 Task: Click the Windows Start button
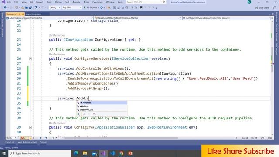click(4, 153)
